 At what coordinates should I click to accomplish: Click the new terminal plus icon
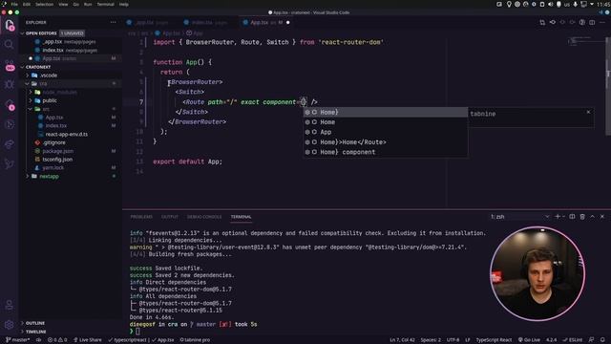(558, 217)
